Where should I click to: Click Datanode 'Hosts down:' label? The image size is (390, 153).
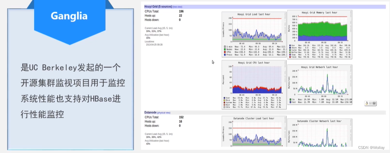tap(152, 126)
